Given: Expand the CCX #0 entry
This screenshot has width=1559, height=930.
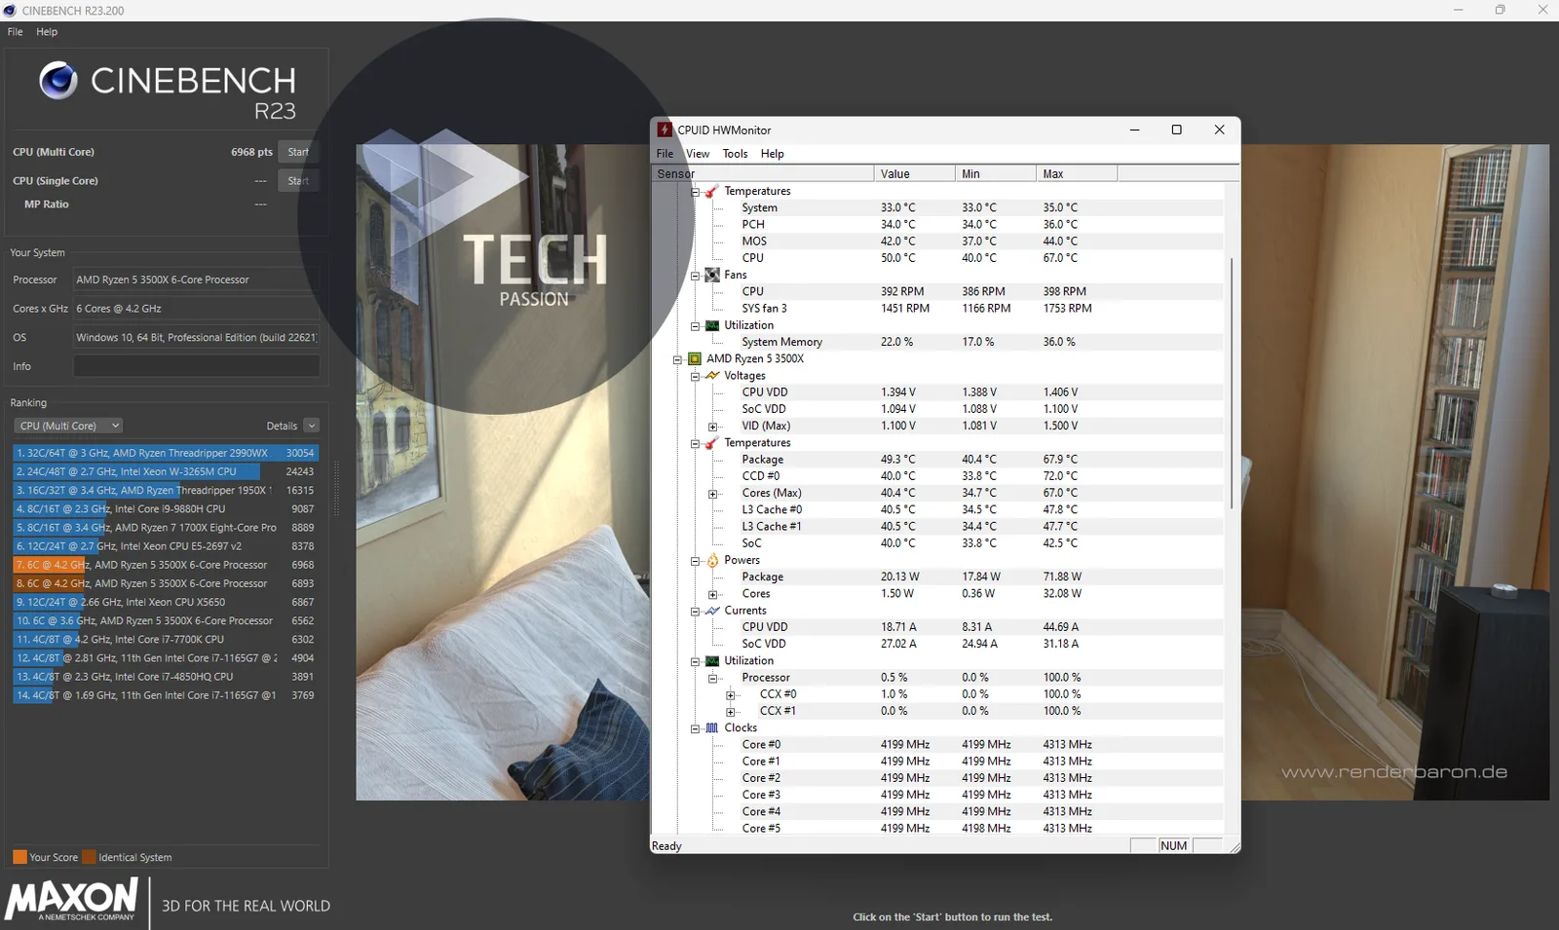Looking at the screenshot, I should (730, 695).
